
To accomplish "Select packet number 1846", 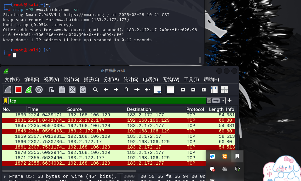I will (x=118, y=131).
